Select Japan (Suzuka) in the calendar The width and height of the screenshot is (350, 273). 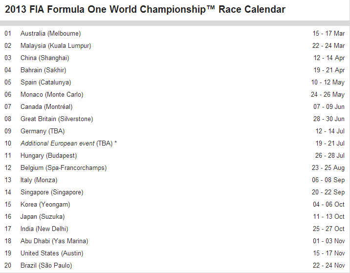click(43, 217)
